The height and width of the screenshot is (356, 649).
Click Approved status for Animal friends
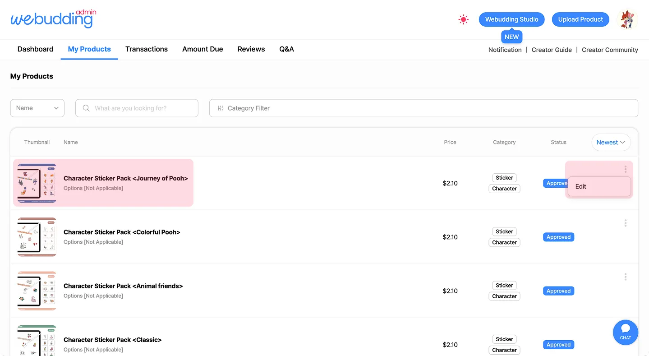[x=558, y=291]
